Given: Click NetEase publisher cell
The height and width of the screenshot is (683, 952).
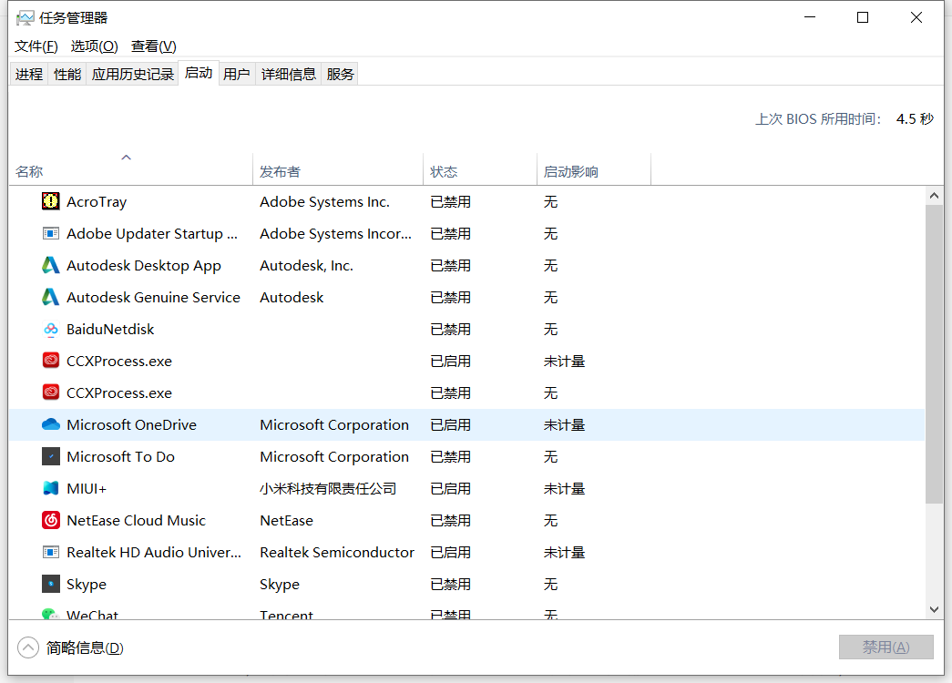Looking at the screenshot, I should click(x=287, y=520).
